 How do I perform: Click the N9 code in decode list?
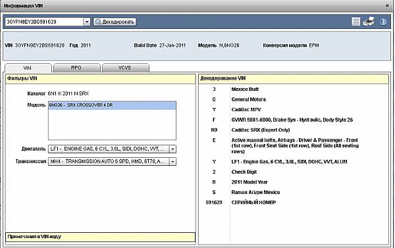tap(214, 130)
